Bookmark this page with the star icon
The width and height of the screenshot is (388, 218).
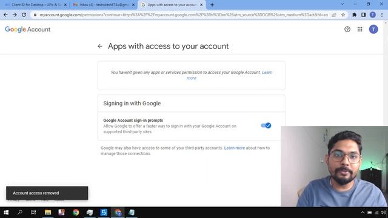(343, 15)
